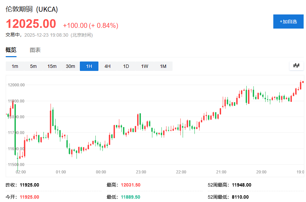Viewport: 306px width, 202px height.
Task: Select the 5m interval
Action: (33, 66)
